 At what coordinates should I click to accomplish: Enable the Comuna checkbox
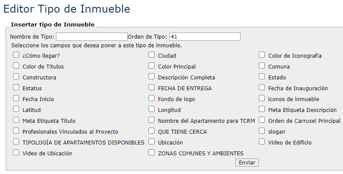point(262,66)
